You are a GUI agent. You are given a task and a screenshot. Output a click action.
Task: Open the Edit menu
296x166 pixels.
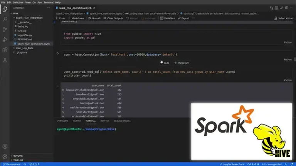tap(9, 2)
